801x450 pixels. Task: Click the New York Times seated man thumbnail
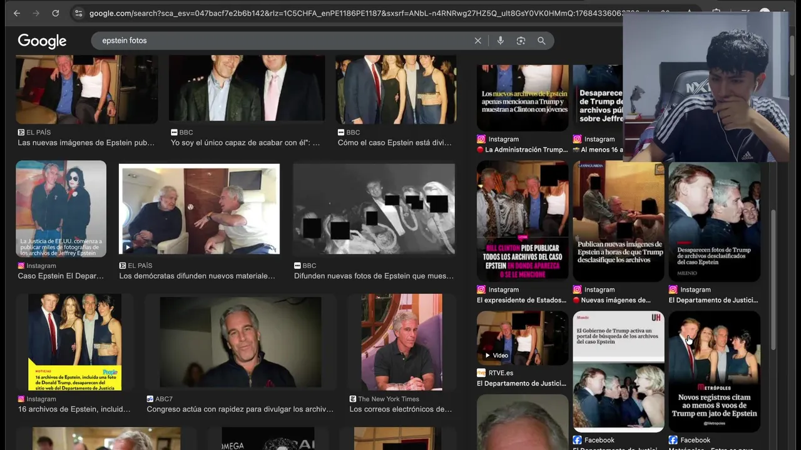(402, 342)
